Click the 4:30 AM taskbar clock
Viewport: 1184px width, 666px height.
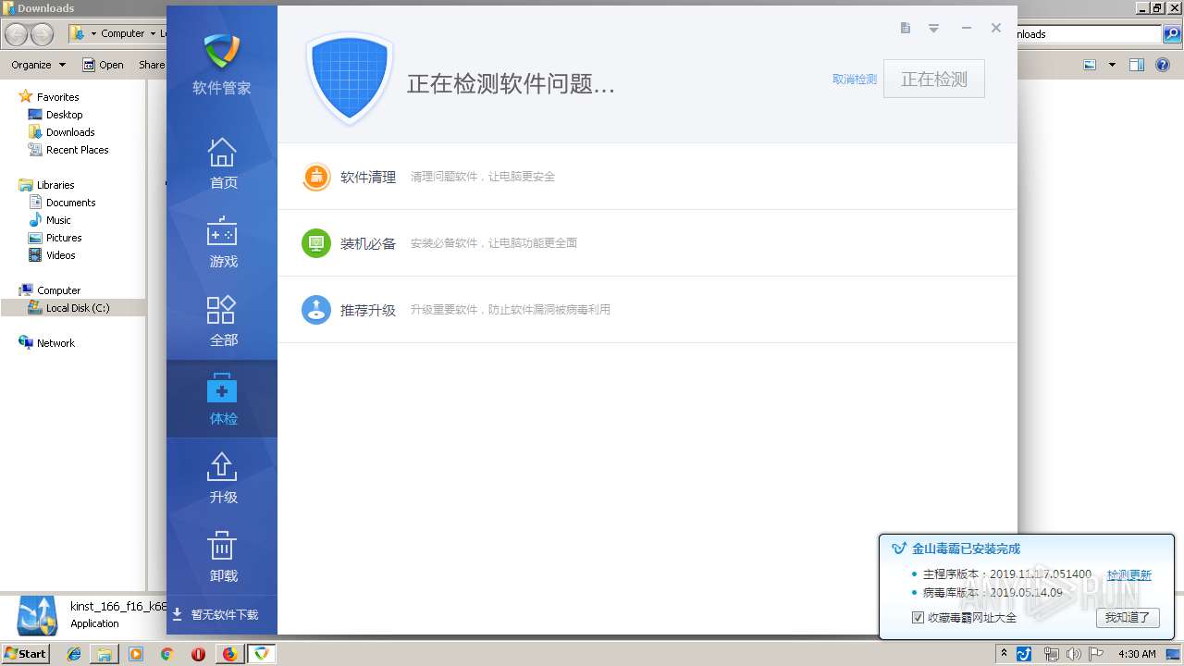tap(1137, 654)
